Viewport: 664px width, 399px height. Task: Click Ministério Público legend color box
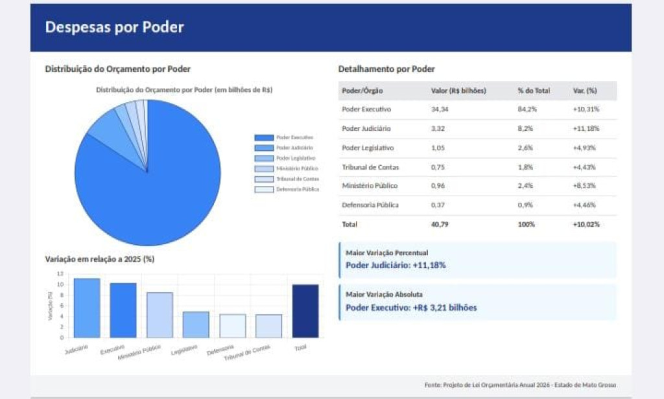tap(264, 168)
